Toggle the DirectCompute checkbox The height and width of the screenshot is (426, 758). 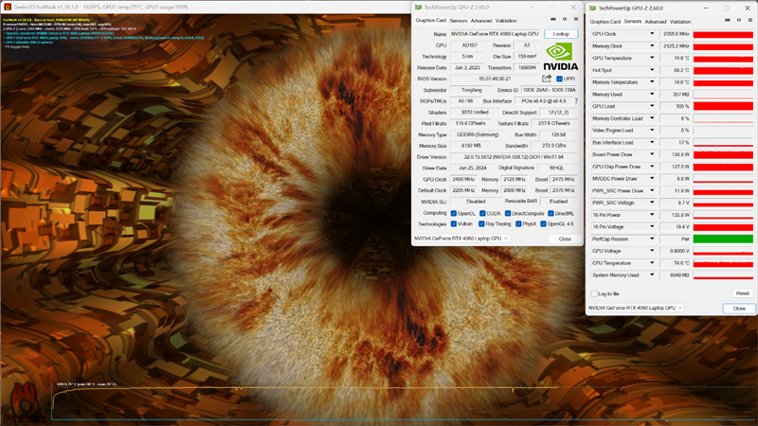[x=508, y=213]
